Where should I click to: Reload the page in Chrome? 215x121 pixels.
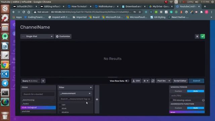click(24, 12)
